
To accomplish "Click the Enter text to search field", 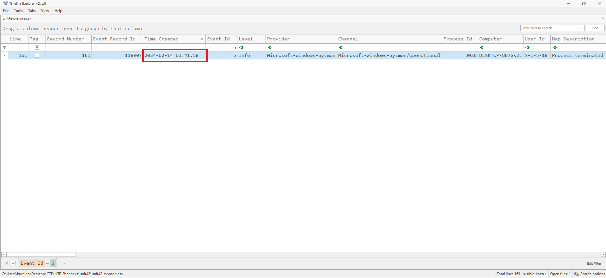I will tap(549, 28).
